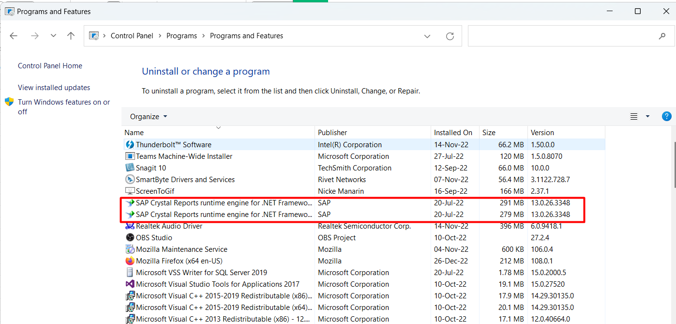Select the Thunderbolt™ Software row name
676x324 pixels.
pos(174,145)
